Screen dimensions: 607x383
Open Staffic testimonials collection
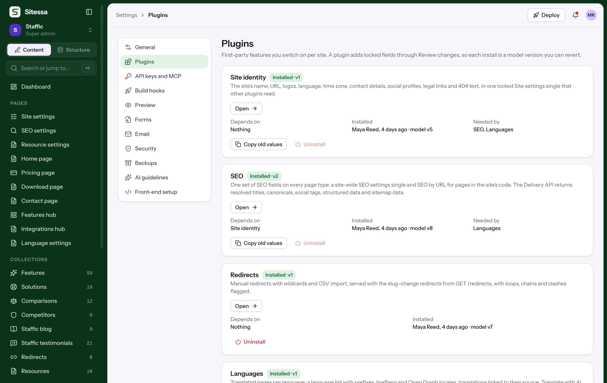click(x=51, y=343)
